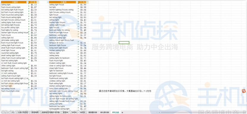Open 关键词 filter arrow above 'ceiling light fixture'
Viewport: 247px width, 114px height.
[x=77, y=2]
